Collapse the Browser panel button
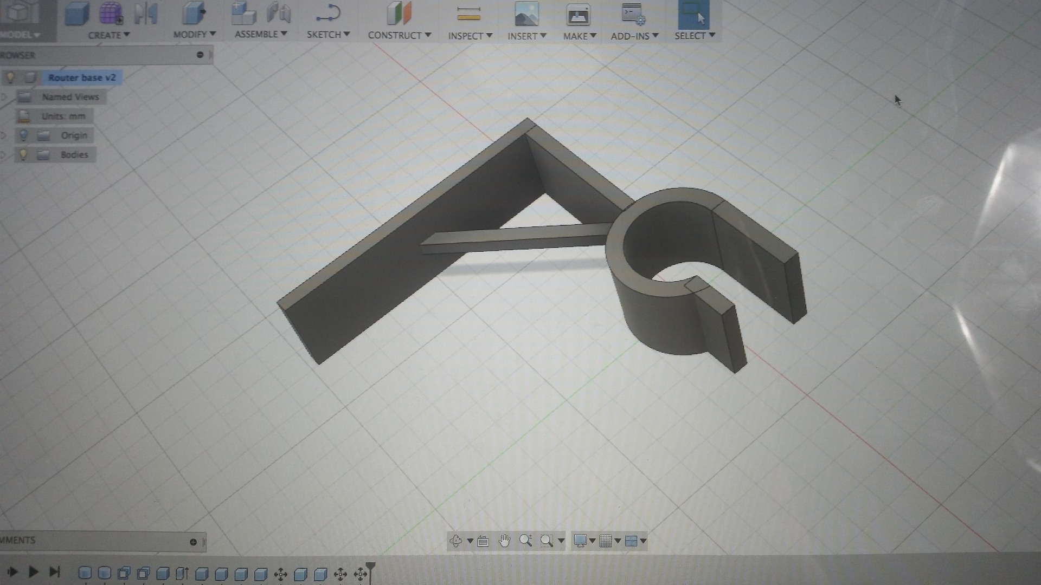 [x=200, y=55]
